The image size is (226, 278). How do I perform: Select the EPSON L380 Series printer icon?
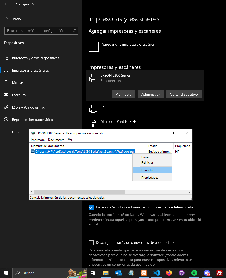pyautogui.click(x=93, y=78)
